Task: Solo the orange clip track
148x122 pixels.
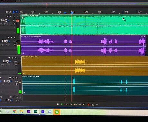Action: 13,58
